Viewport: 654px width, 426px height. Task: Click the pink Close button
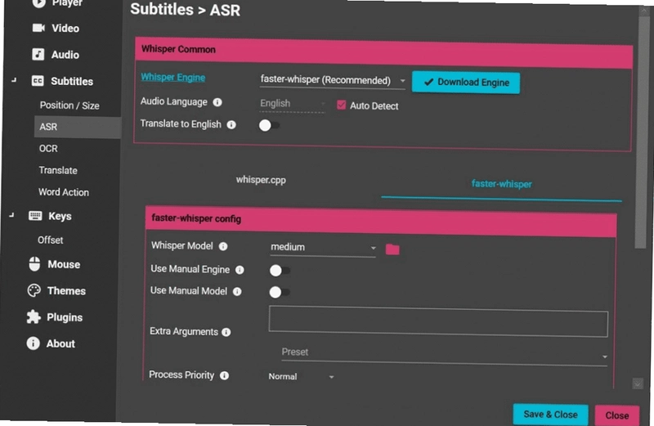tap(617, 415)
